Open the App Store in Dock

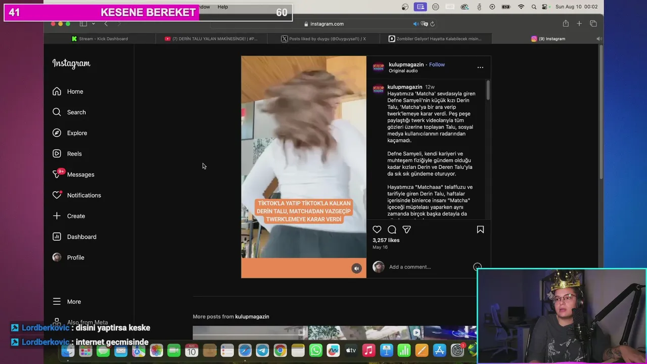tap(439, 350)
